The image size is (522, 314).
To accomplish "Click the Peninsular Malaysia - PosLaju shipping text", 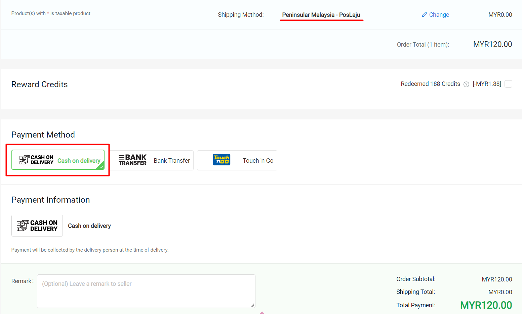I will [321, 15].
